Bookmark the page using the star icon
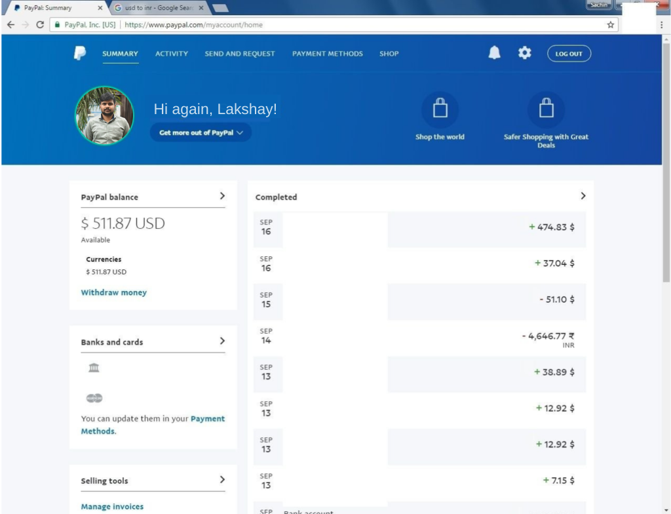This screenshot has width=671, height=514. tap(609, 24)
